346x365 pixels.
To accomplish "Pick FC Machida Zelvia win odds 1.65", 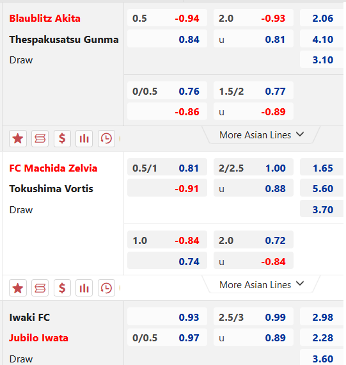I will pos(322,168).
